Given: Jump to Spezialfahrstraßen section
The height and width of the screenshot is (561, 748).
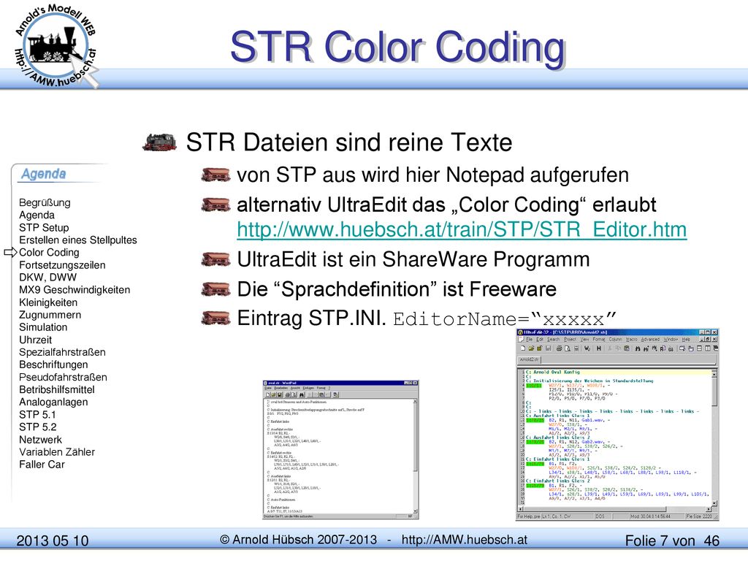Looking at the screenshot, I should coord(63,352).
